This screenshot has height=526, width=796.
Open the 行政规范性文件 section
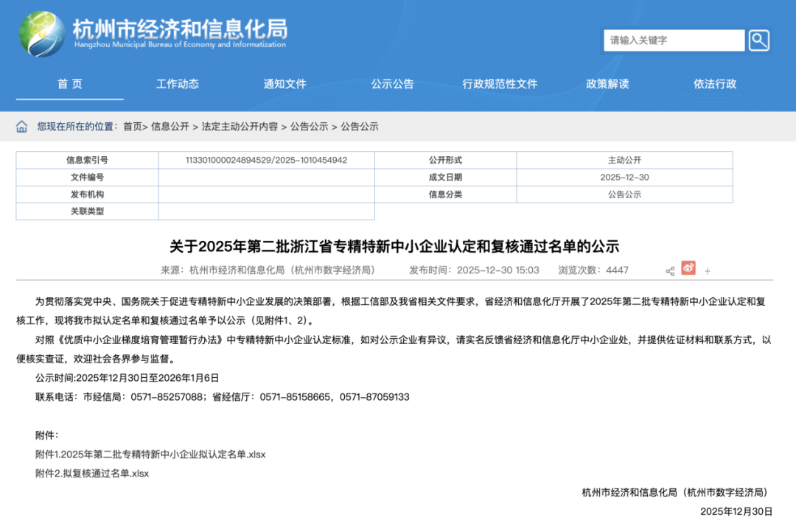[x=499, y=84]
